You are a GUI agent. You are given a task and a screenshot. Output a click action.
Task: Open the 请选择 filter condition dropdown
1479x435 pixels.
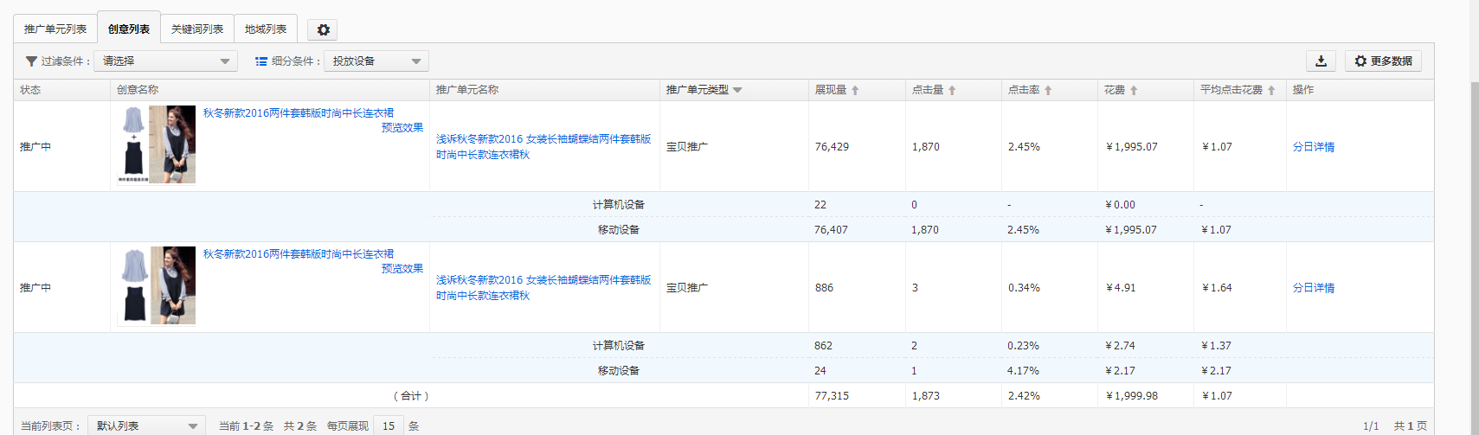tap(165, 61)
